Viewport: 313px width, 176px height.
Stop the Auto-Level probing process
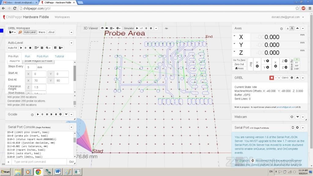click(30, 48)
